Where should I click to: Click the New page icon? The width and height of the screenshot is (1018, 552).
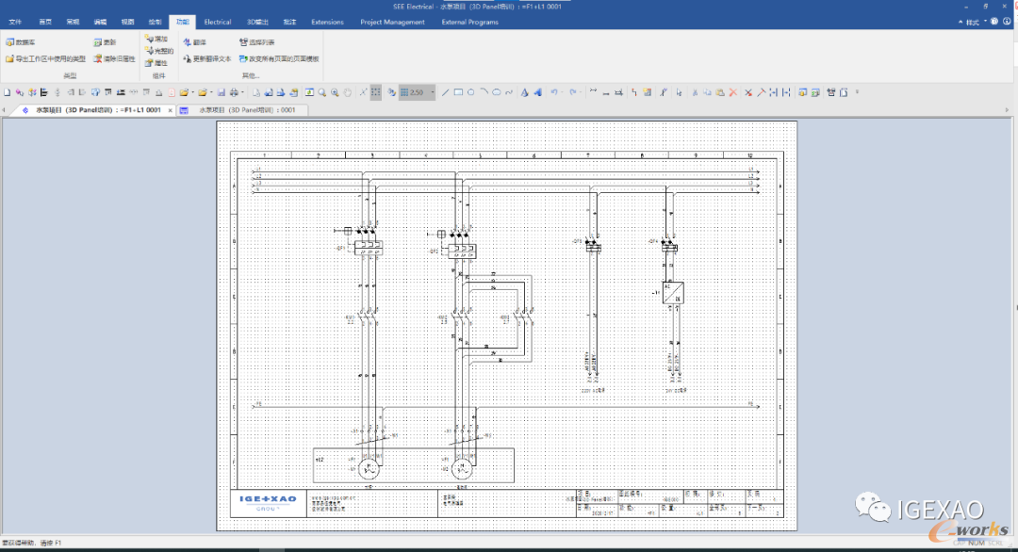pyautogui.click(x=7, y=92)
